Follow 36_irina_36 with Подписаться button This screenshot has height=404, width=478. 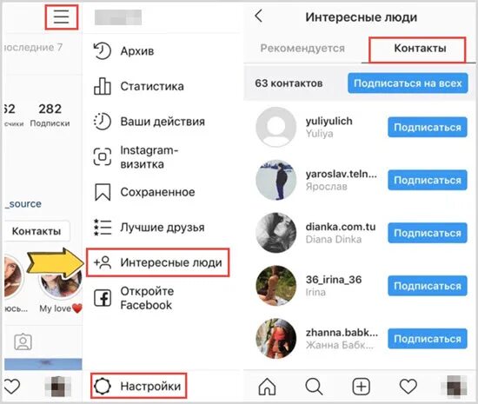pyautogui.click(x=428, y=286)
